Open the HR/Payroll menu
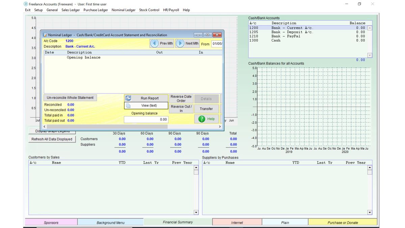This screenshot has height=228, width=405. [x=171, y=10]
